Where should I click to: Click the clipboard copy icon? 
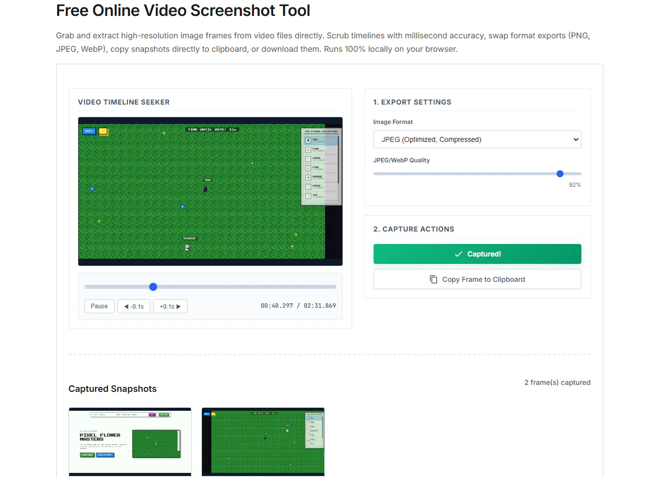[x=434, y=279]
